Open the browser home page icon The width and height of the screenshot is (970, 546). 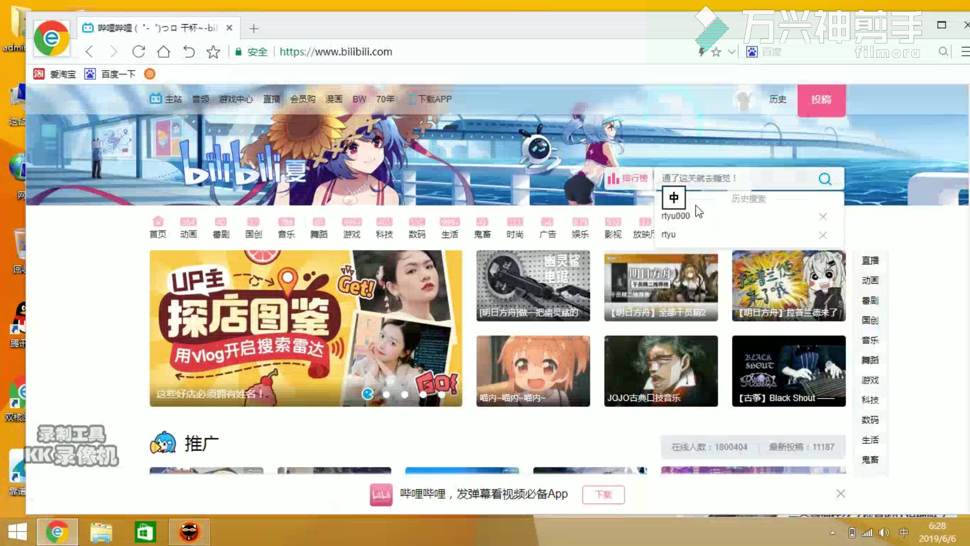click(163, 52)
